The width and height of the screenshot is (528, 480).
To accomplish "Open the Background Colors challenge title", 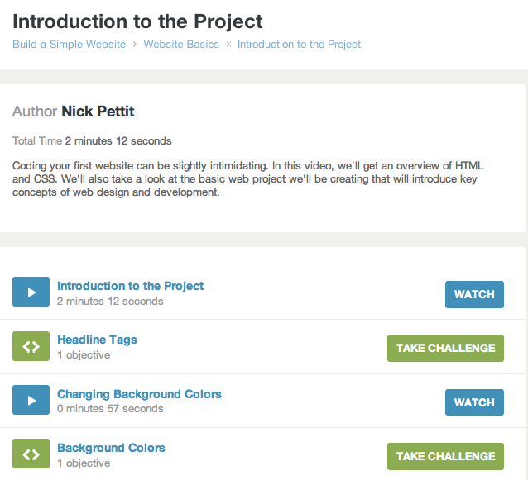I will pyautogui.click(x=111, y=448).
